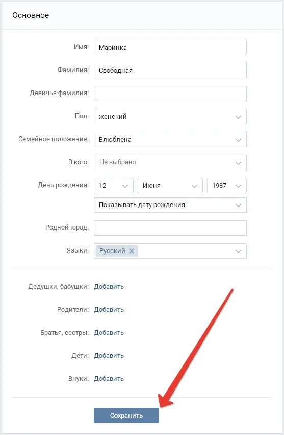Focus the Девичья фамилия field

coord(170,94)
